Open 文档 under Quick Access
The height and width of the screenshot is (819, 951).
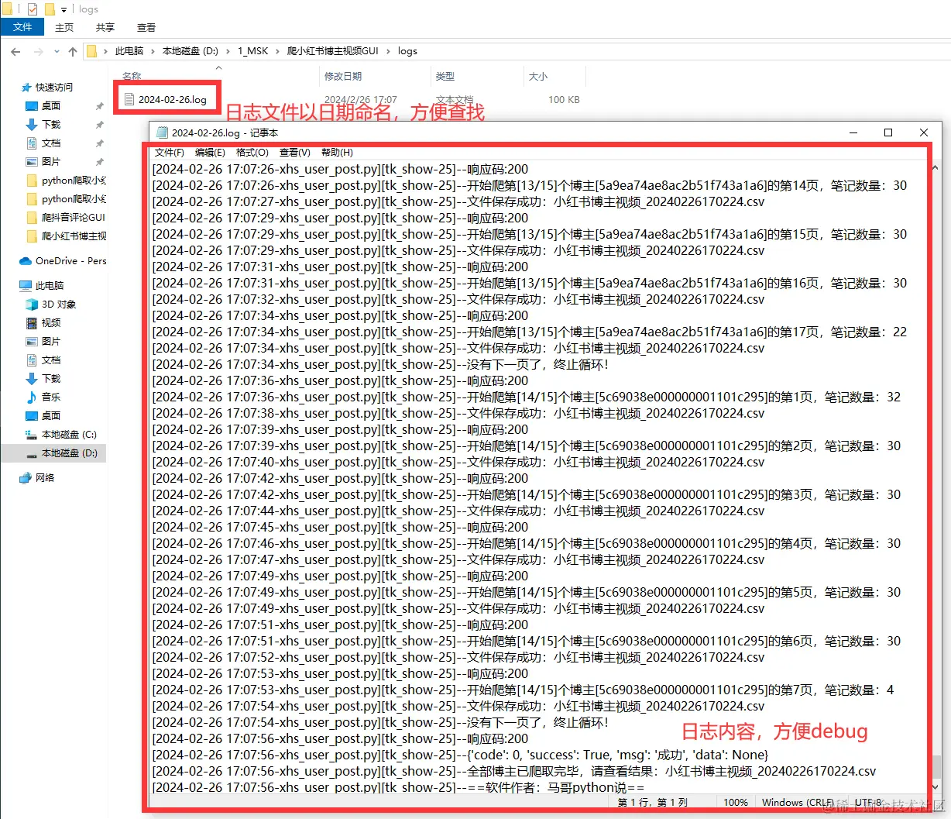point(51,143)
